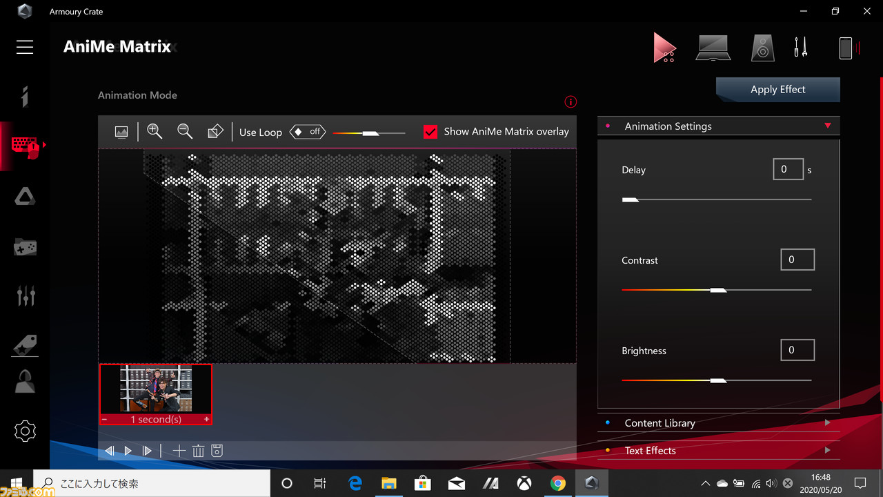The width and height of the screenshot is (883, 497).
Task: Open Featured deals tag icon
Action: point(25,344)
